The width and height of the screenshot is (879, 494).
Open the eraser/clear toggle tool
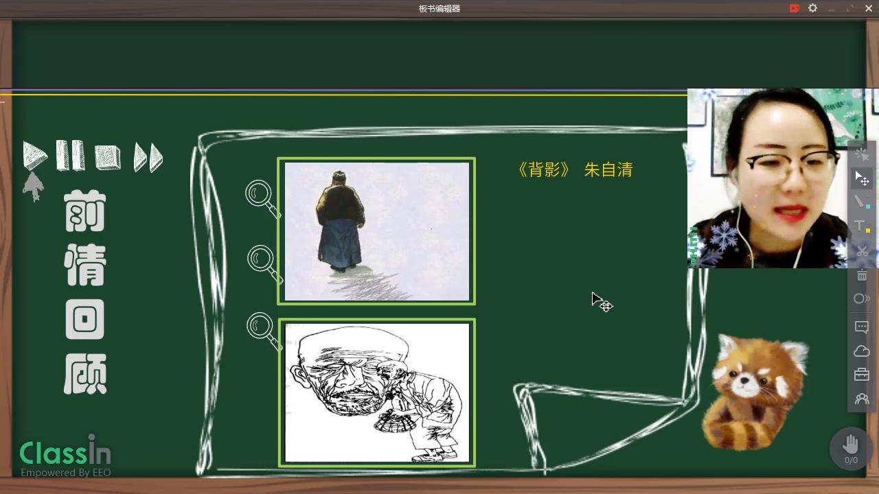(x=862, y=298)
